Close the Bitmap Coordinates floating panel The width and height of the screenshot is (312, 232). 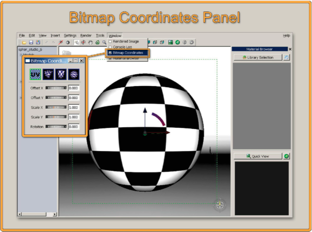(x=81, y=61)
